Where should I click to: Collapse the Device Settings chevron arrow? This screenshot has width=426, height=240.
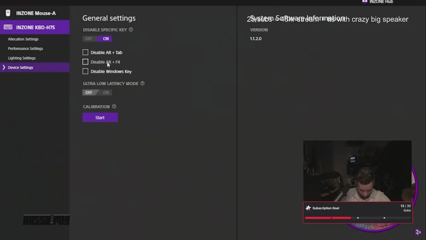(4, 67)
